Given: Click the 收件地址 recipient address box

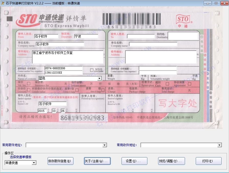Looking at the screenshot, I should (x=161, y=57).
